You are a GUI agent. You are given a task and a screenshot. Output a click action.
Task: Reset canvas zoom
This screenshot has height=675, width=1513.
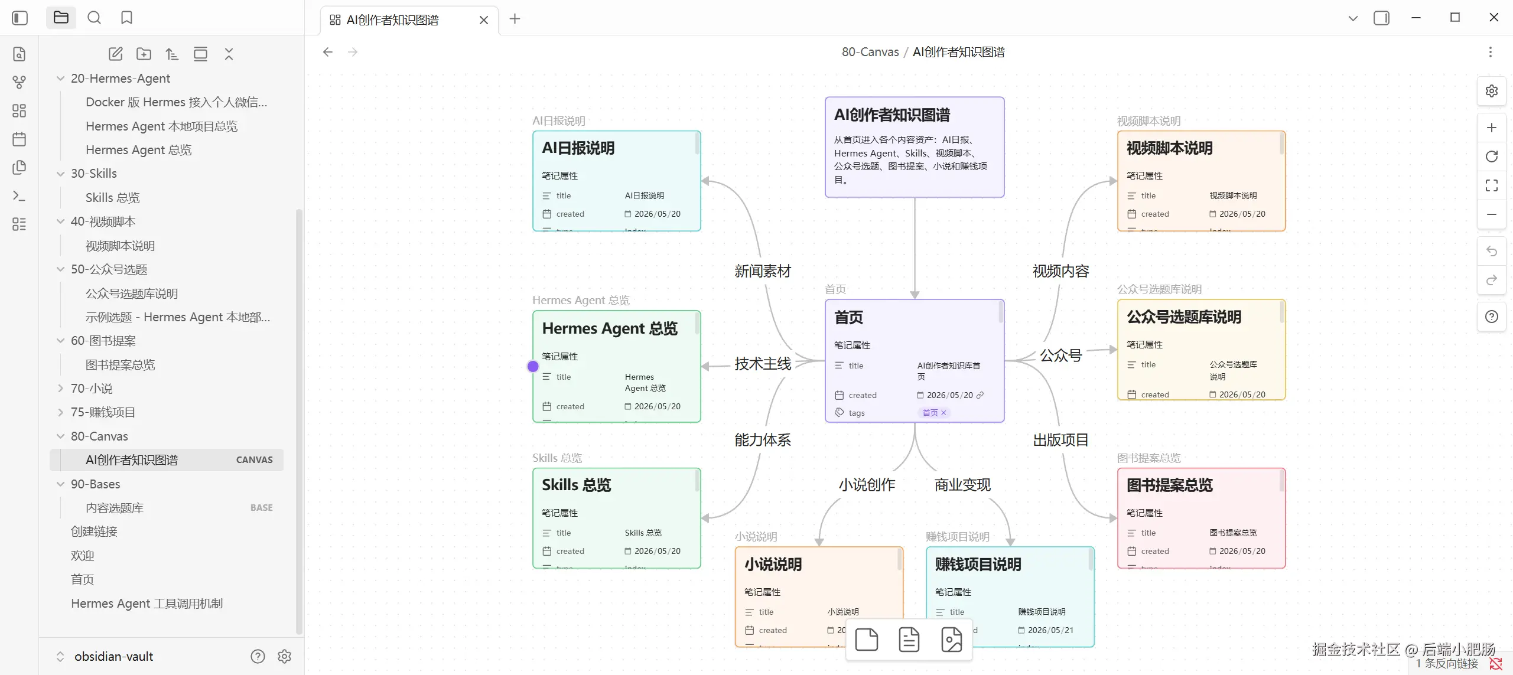1491,156
